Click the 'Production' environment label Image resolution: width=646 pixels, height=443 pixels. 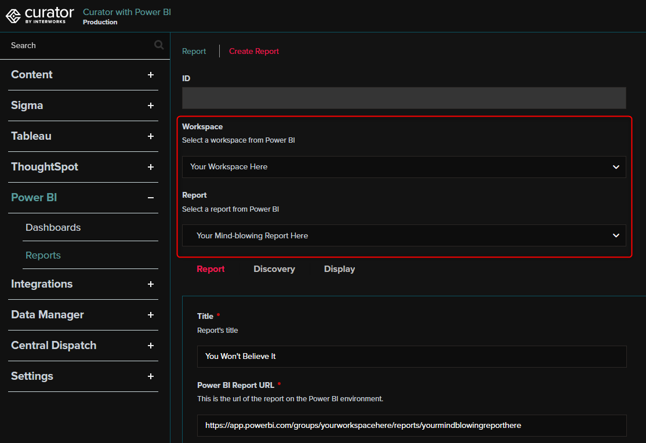click(100, 22)
